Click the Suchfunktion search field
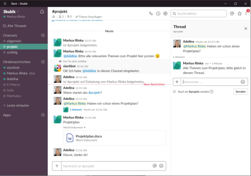 click(200, 13)
